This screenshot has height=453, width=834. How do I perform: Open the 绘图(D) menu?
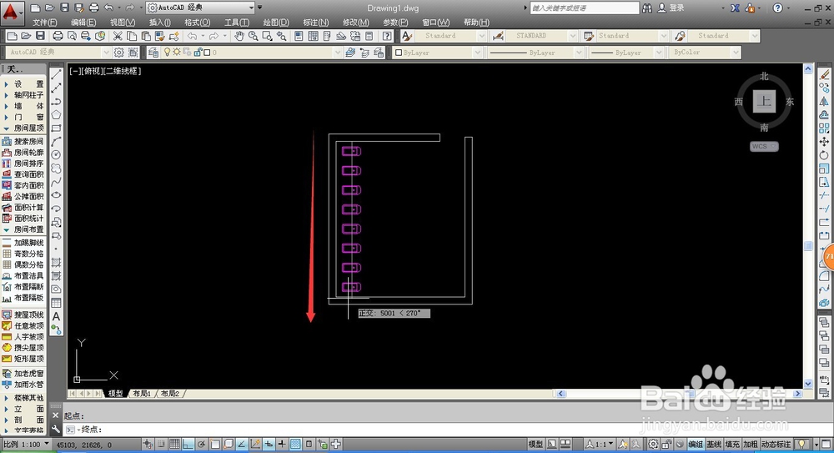coord(276,23)
